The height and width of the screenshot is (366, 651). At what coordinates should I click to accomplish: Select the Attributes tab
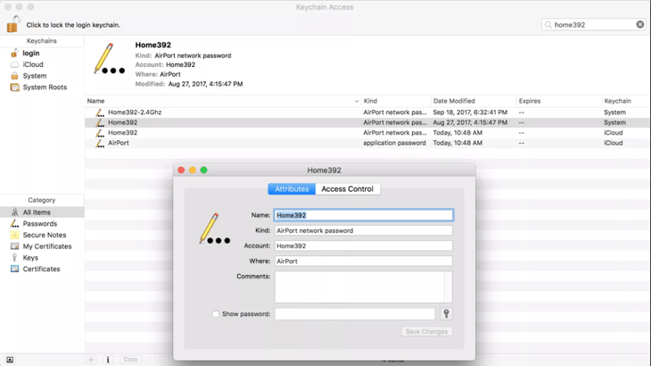(x=292, y=189)
